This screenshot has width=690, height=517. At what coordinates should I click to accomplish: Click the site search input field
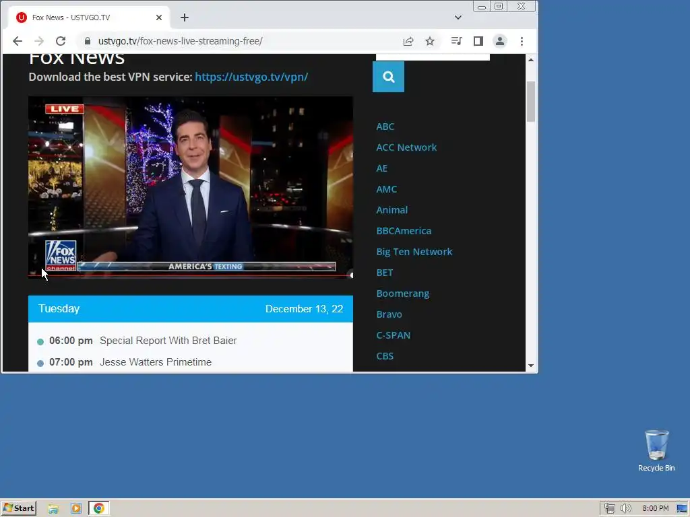click(x=433, y=57)
